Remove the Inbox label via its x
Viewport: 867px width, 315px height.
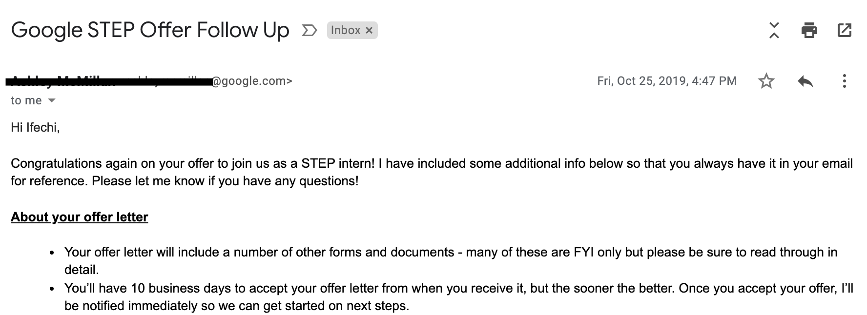[x=369, y=30]
